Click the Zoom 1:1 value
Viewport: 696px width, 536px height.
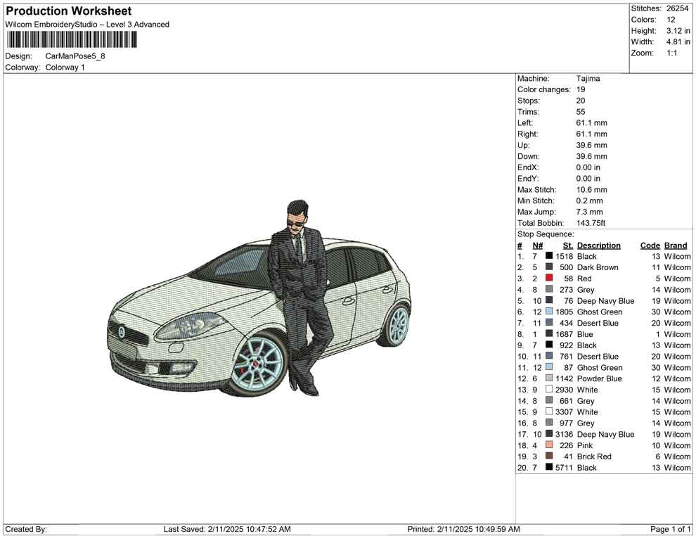click(x=672, y=53)
